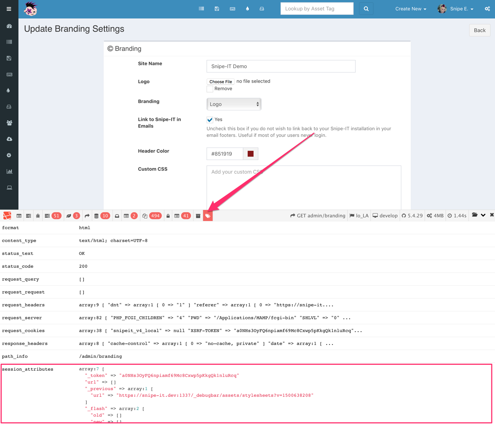Uncheck the Yes checkbox for Link to Snipe-IT
The width and height of the screenshot is (495, 431).
coord(209,120)
